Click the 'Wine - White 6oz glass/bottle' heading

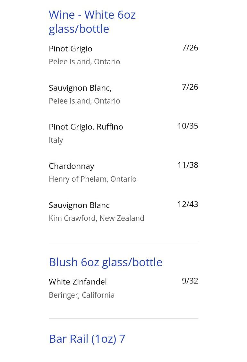(x=92, y=22)
